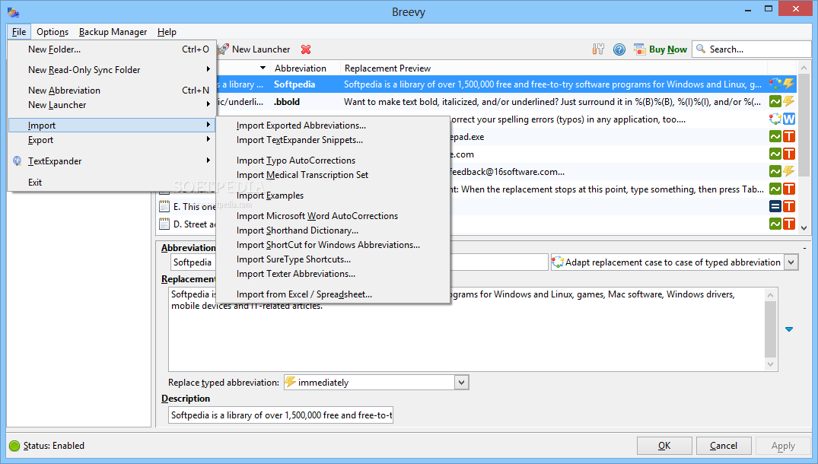
Task: Click the green tilde icon in epad.exe row
Action: click(775, 137)
